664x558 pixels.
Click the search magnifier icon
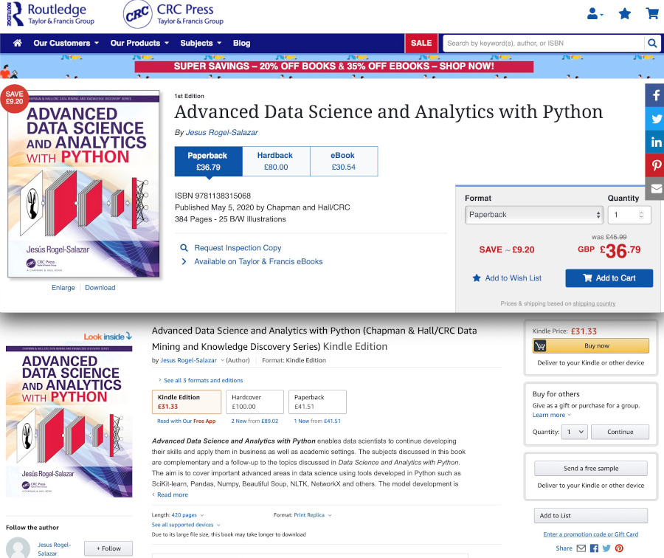[652, 43]
